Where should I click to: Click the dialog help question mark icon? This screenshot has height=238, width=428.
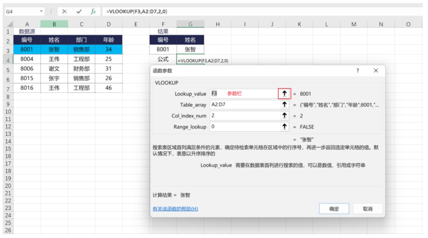358,71
